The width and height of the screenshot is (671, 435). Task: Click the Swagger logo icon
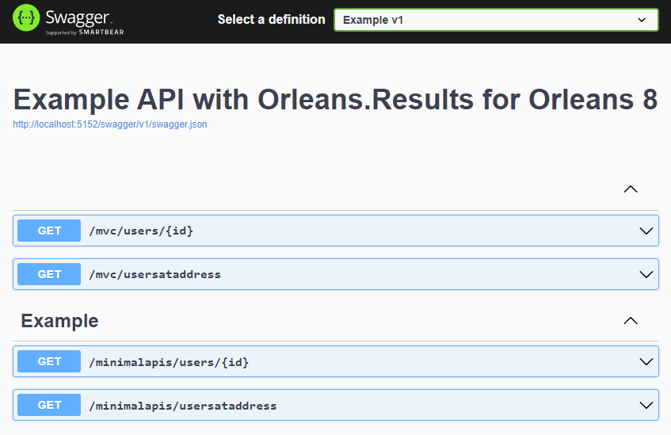(26, 18)
